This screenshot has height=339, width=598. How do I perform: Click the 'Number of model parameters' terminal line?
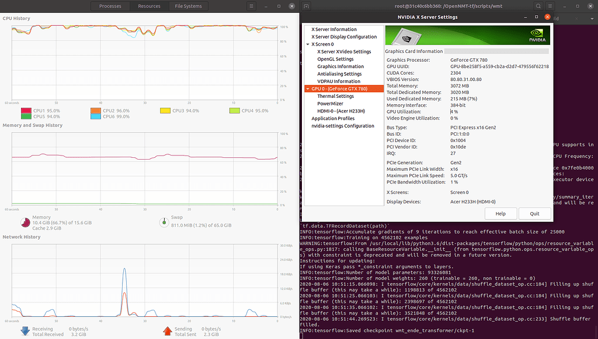coord(376,273)
